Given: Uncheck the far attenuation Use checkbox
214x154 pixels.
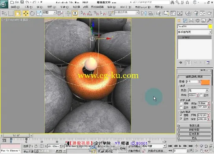Looking at the screenshot, I should (181, 115).
